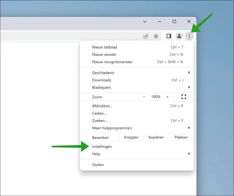Open the profile avatar icon
The width and height of the screenshot is (234, 196).
pos(179,36)
